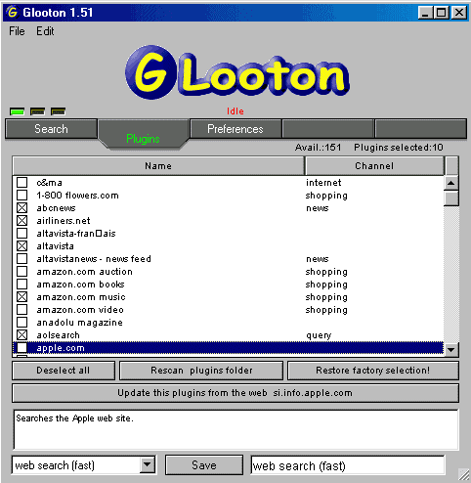Click the scroll up arrow in plugin list

coord(451,183)
